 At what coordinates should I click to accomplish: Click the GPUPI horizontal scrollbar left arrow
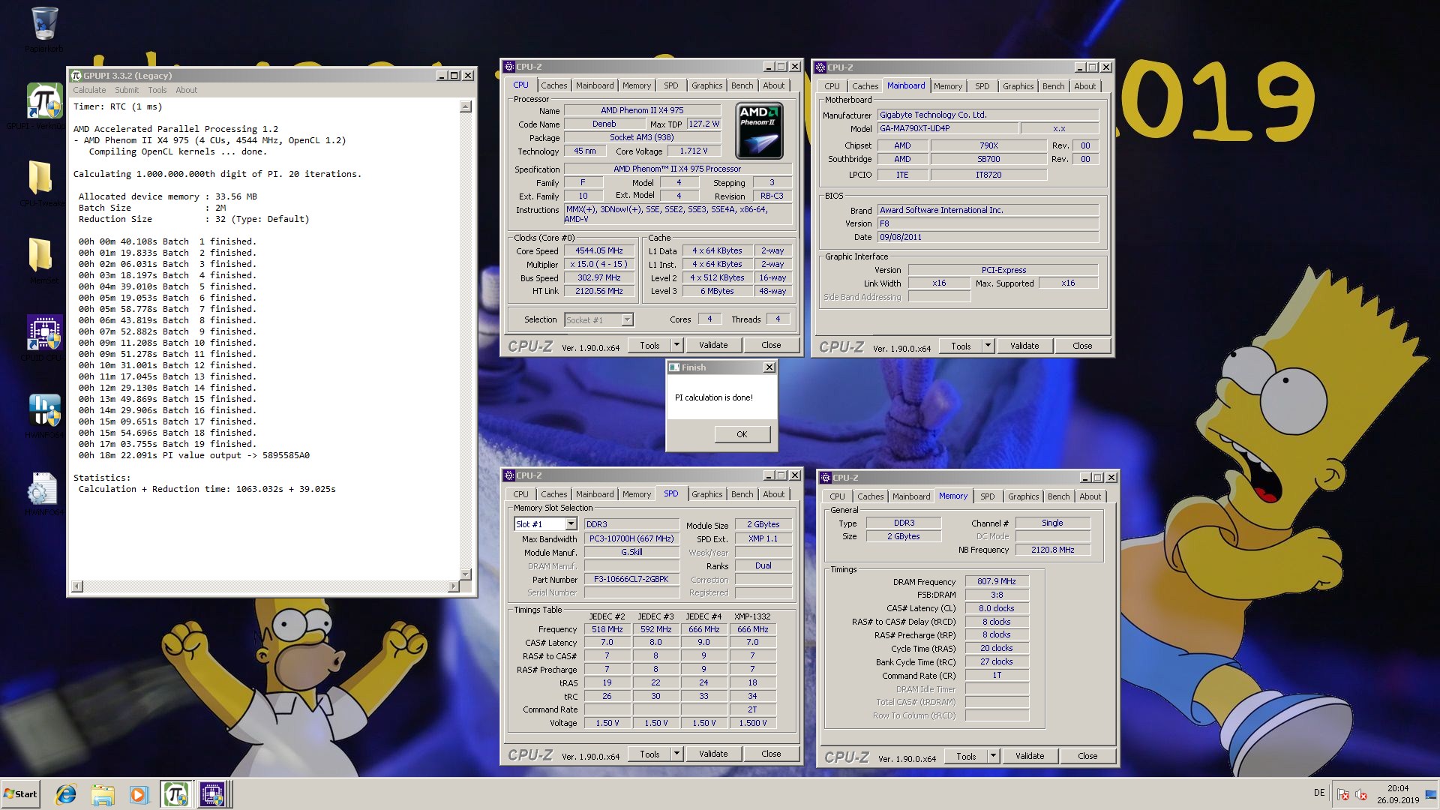(x=77, y=586)
